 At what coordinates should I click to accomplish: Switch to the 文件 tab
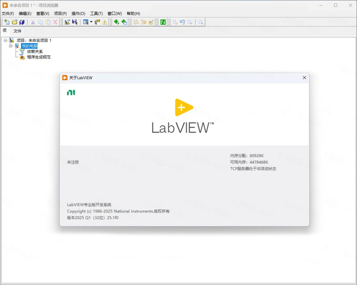tap(18, 31)
